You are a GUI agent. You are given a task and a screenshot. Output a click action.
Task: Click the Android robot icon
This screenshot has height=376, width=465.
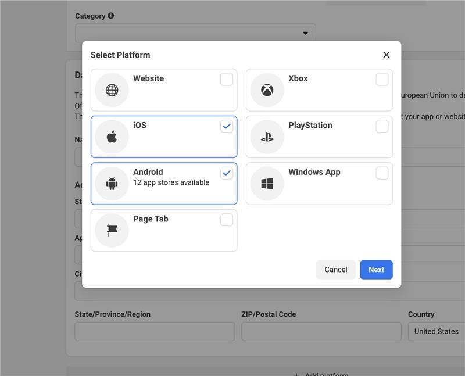coord(112,184)
